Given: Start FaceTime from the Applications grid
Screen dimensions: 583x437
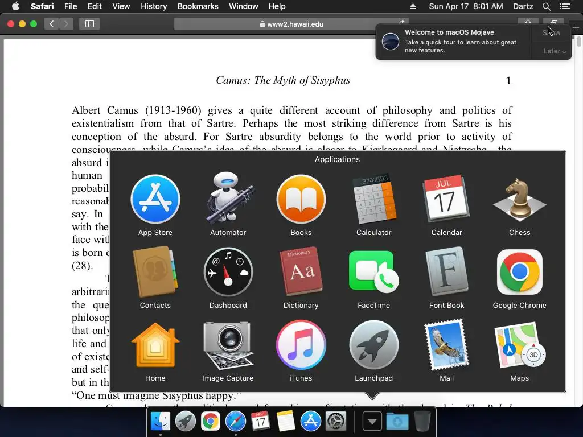Looking at the screenshot, I should tap(373, 271).
